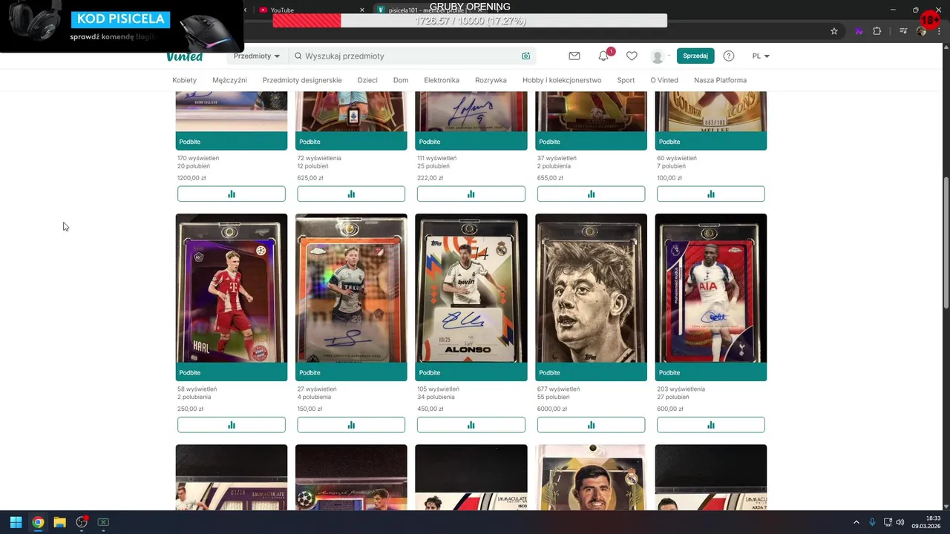This screenshot has width=950, height=534.
Task: Click the taskbar clock showing 18:33
Action: coord(926,522)
